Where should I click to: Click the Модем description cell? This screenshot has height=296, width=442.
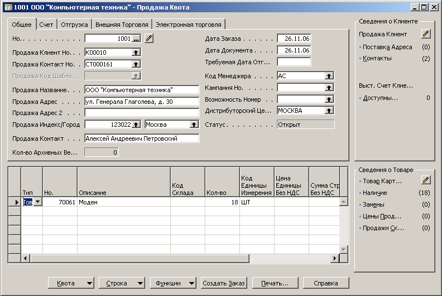pos(124,202)
